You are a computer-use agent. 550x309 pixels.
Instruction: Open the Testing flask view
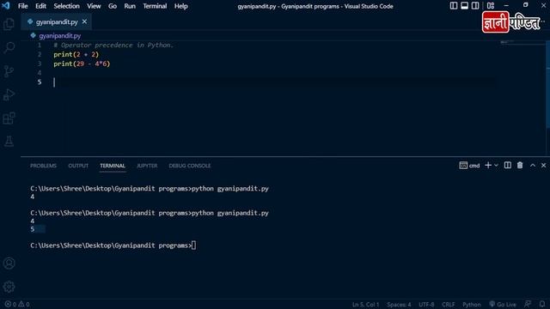9,141
